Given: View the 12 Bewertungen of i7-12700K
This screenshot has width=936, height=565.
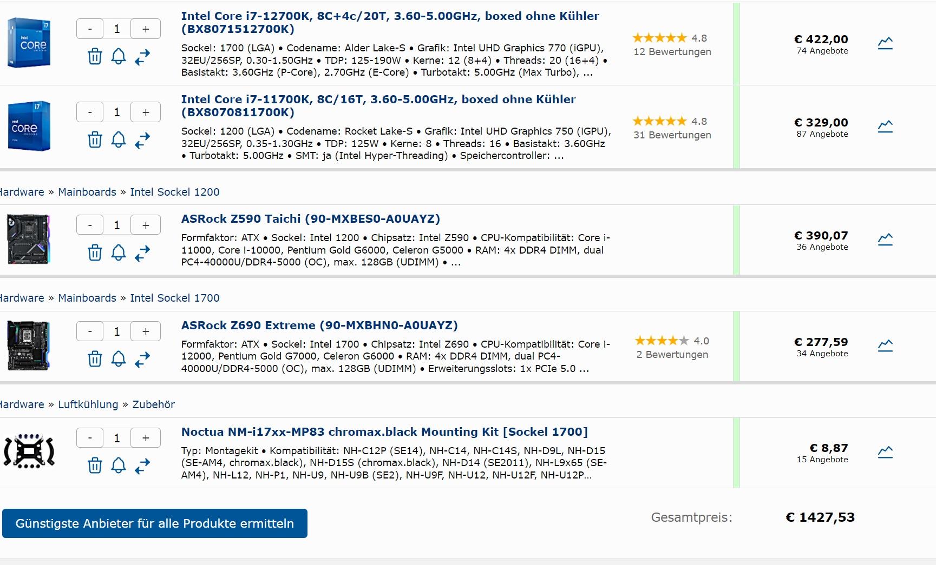Looking at the screenshot, I should (672, 52).
